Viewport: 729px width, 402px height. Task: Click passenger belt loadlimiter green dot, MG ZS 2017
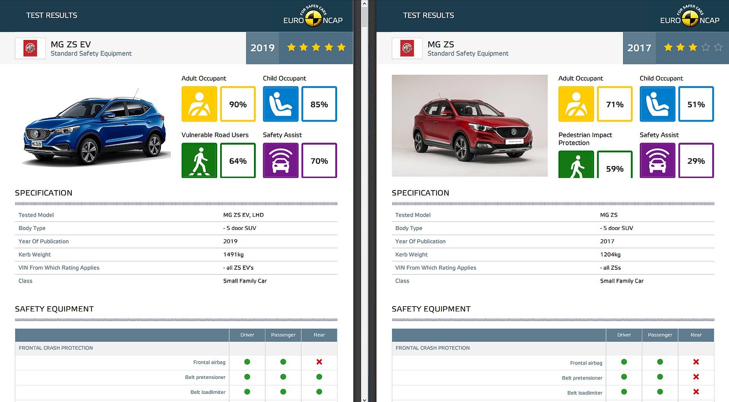[x=660, y=392]
